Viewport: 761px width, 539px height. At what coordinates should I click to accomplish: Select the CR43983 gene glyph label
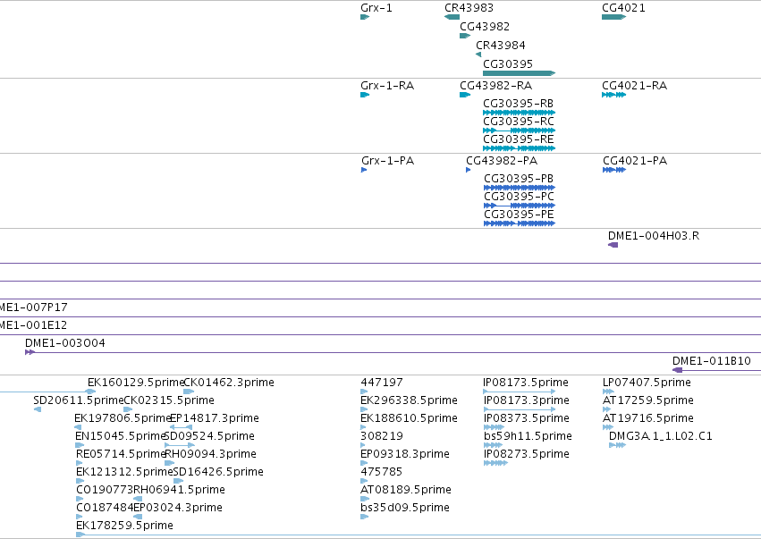tap(469, 8)
